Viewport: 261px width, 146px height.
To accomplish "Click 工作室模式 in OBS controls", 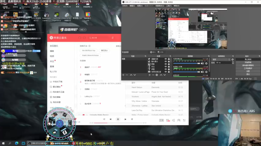I will (248, 68).
